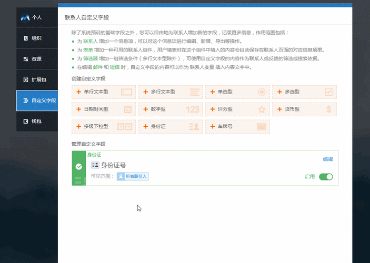This screenshot has width=370, height=263.
Task: Add a 数字型 field
Action: [171, 109]
